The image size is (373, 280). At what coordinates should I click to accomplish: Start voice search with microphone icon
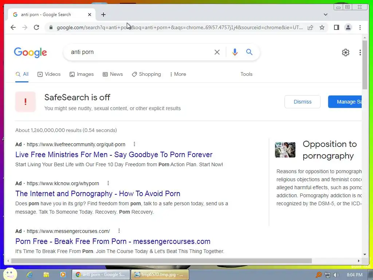(x=235, y=52)
